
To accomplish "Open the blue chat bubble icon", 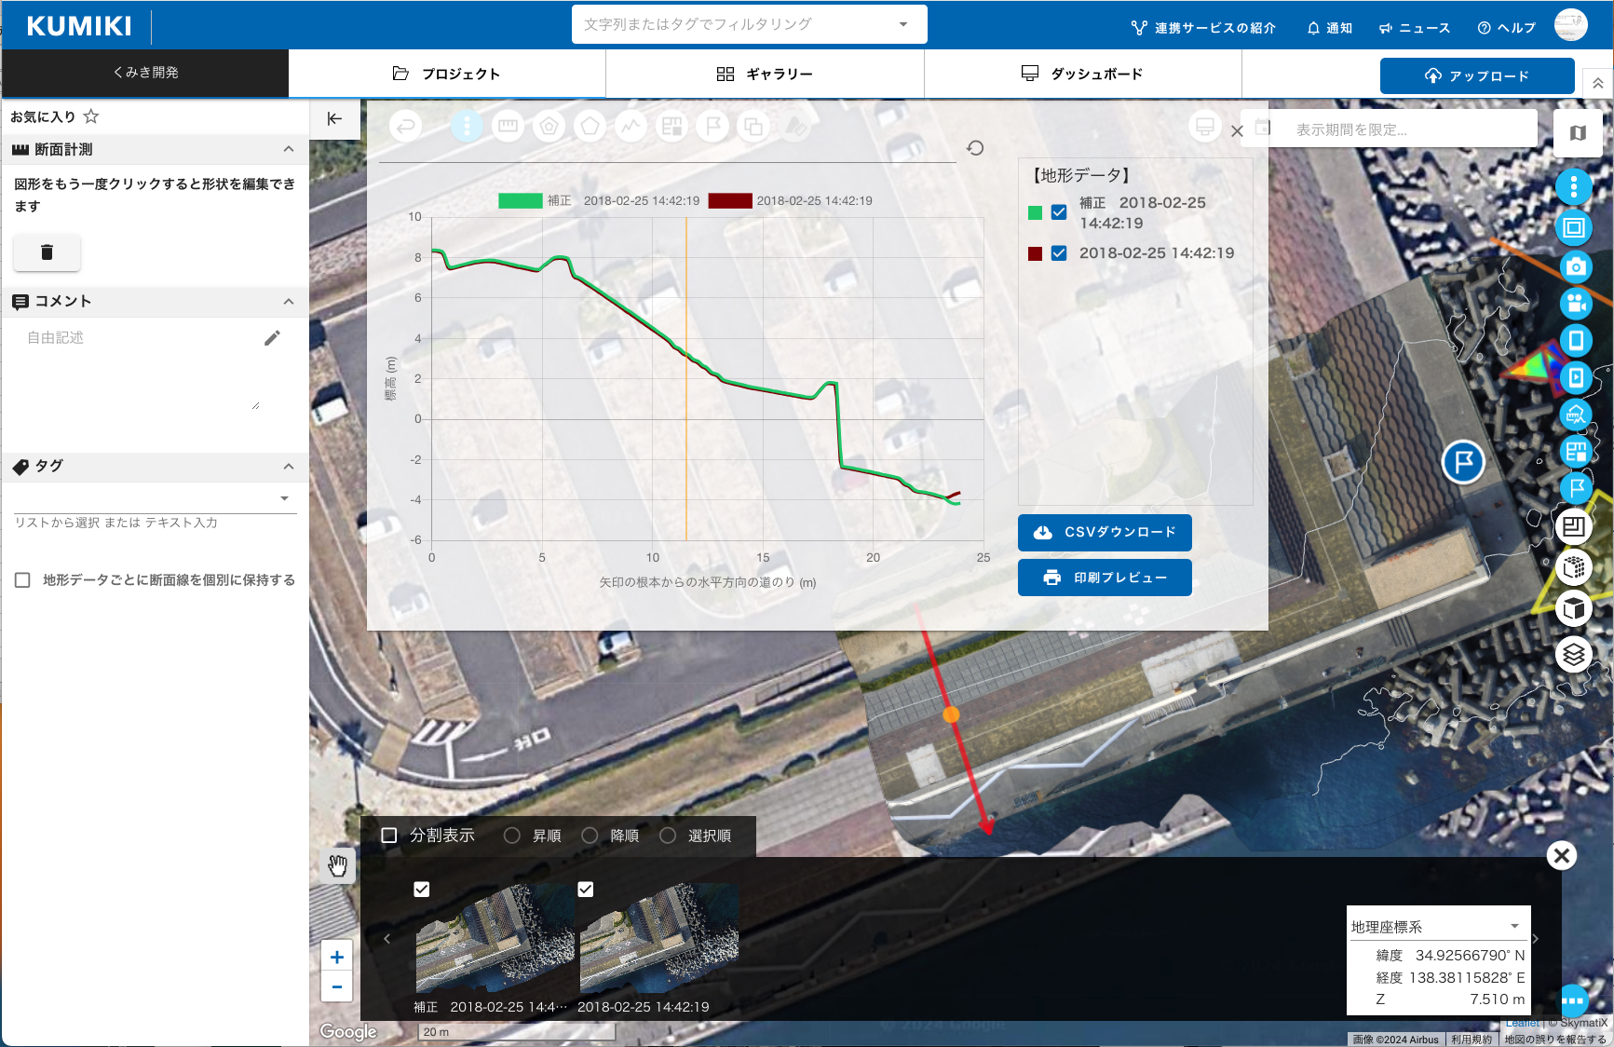I will pos(1573,1001).
